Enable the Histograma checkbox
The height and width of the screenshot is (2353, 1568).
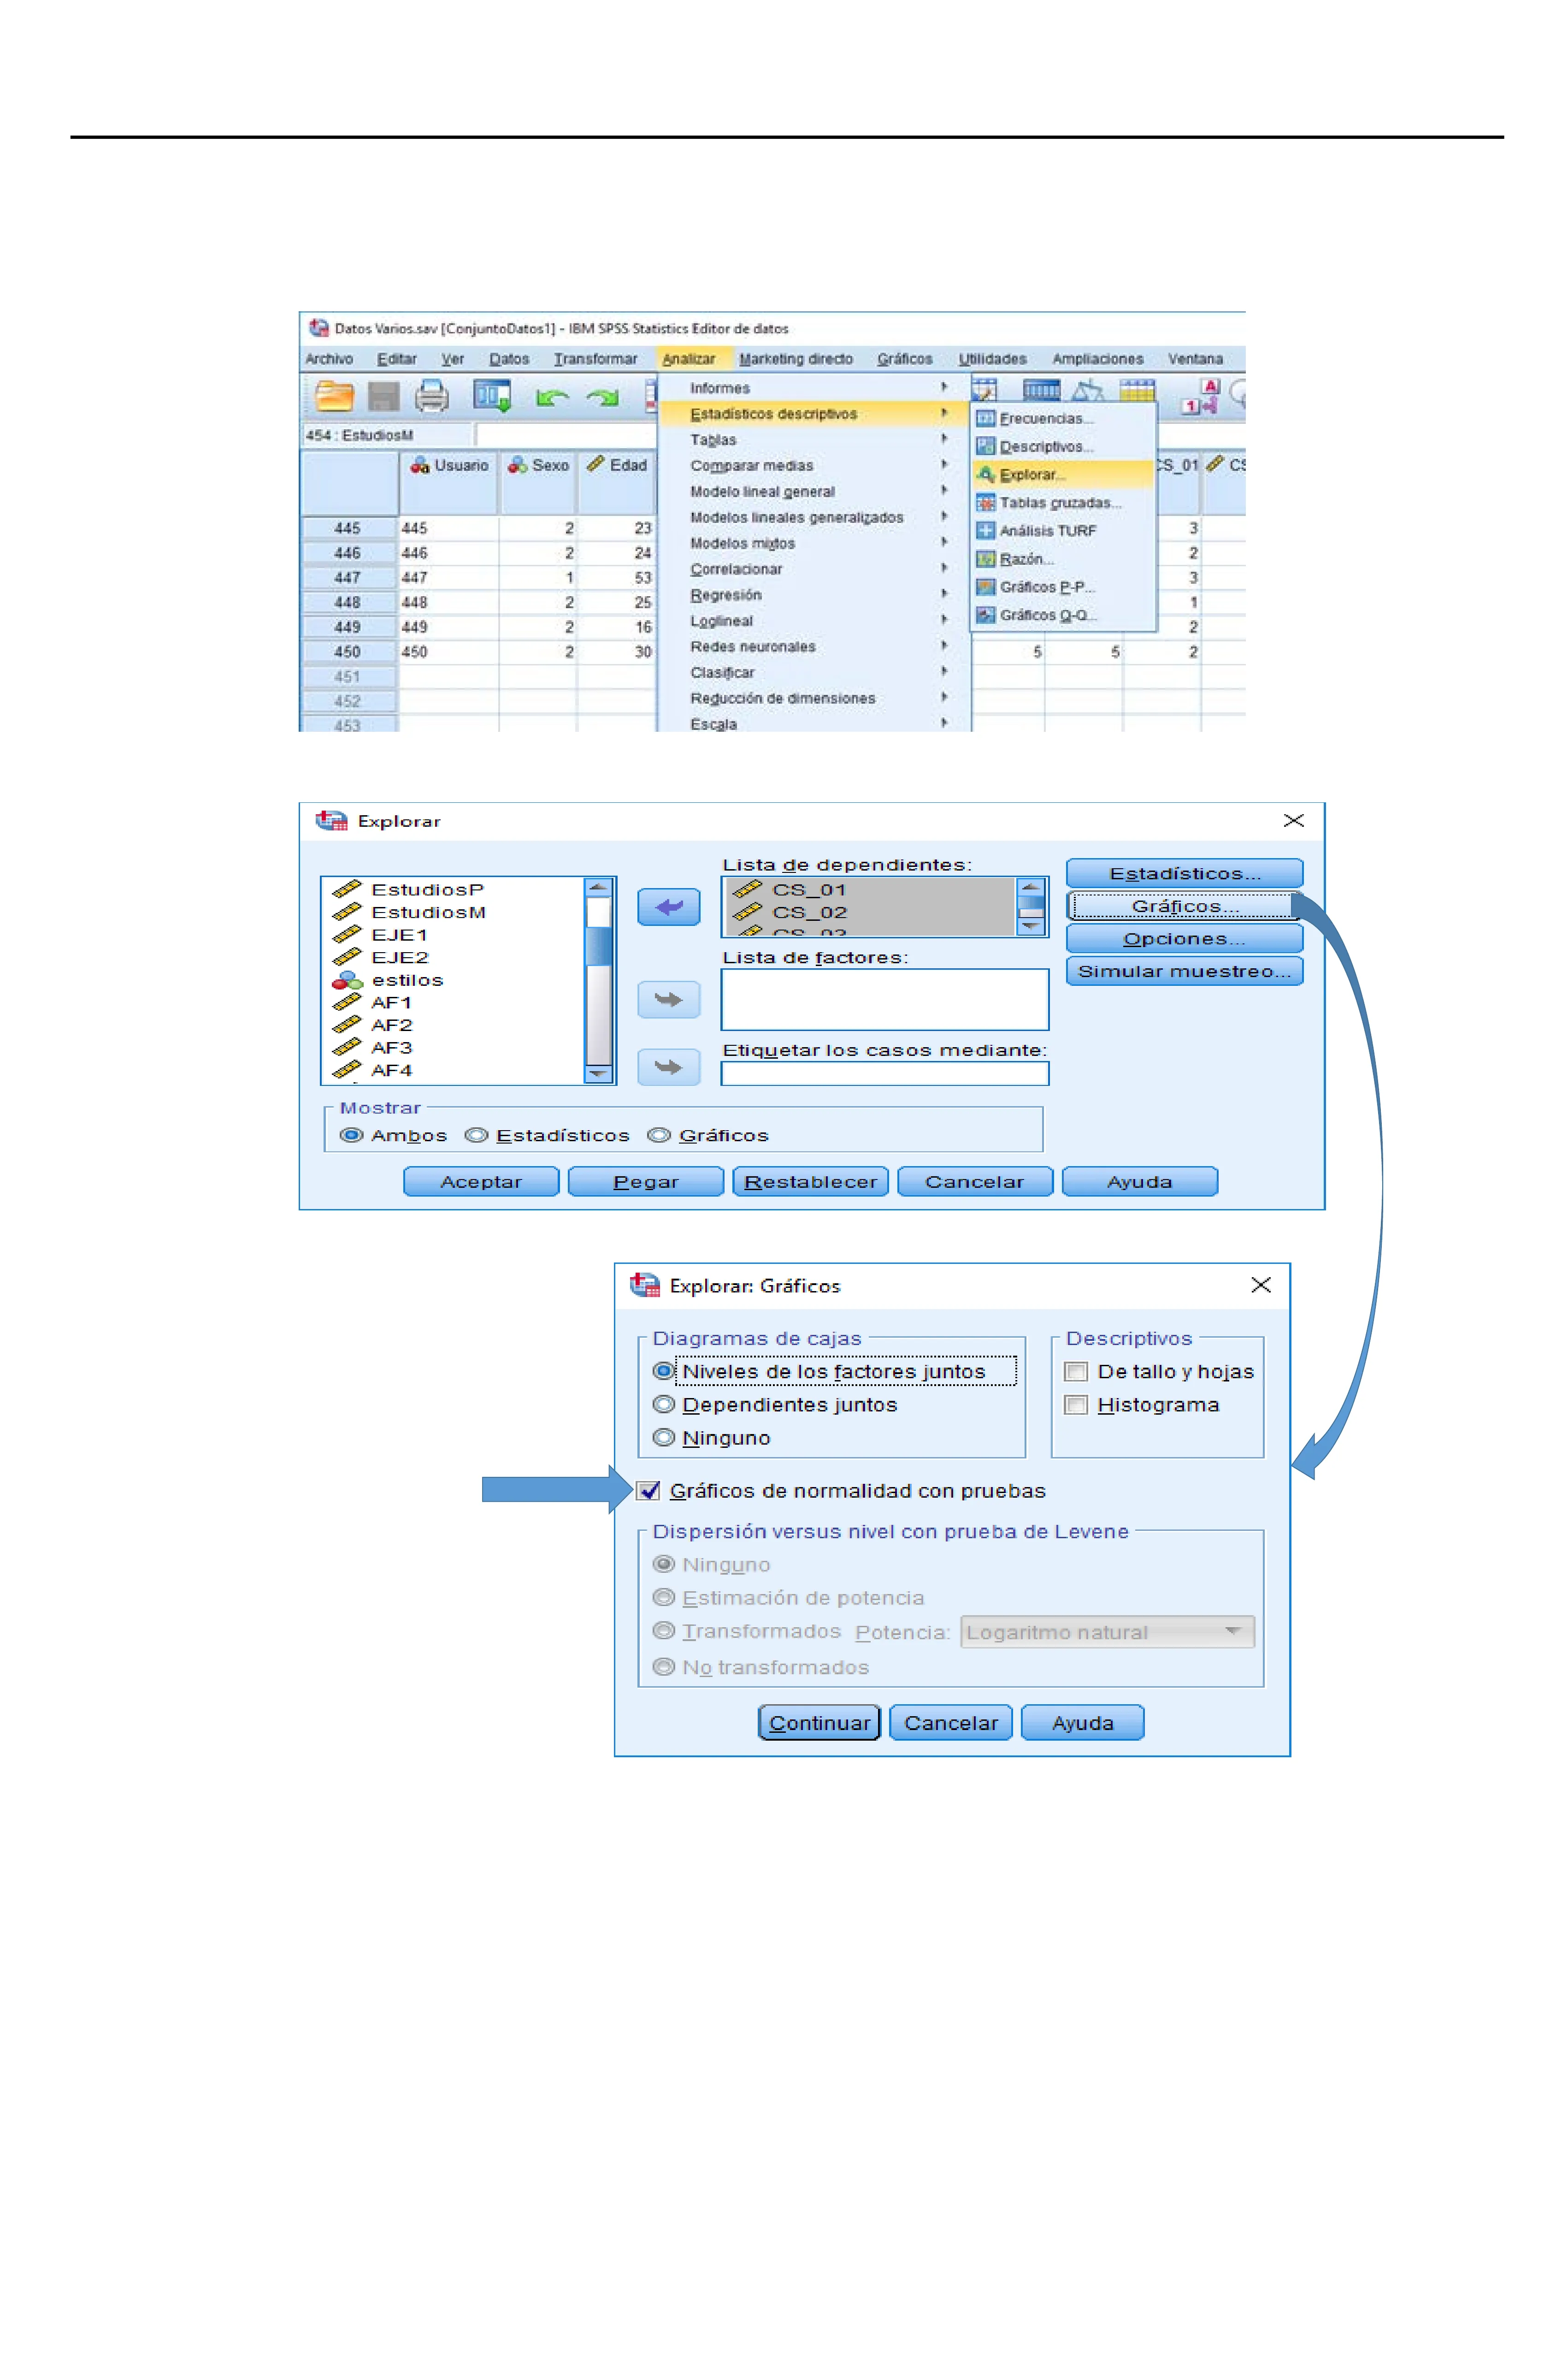(1076, 1405)
